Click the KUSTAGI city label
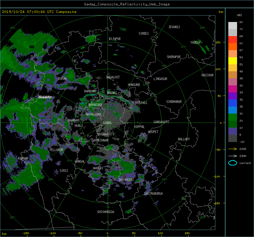This screenshot has height=237, width=254. click(141, 103)
